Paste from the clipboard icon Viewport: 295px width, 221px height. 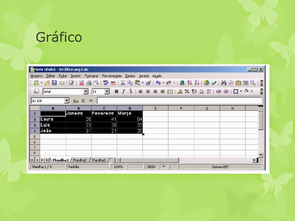(138, 83)
